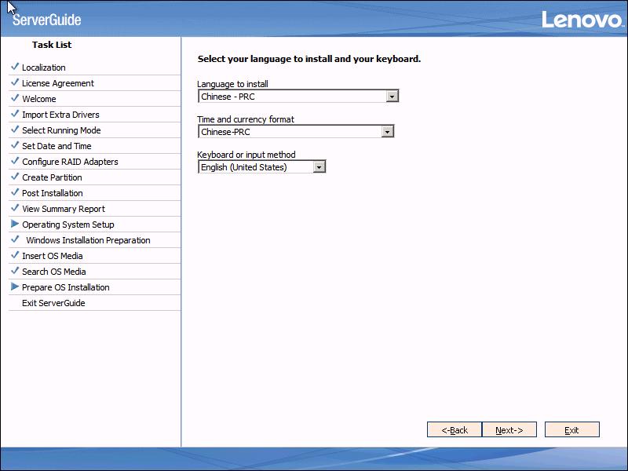
Task: Click the Exit button
Action: click(x=571, y=429)
